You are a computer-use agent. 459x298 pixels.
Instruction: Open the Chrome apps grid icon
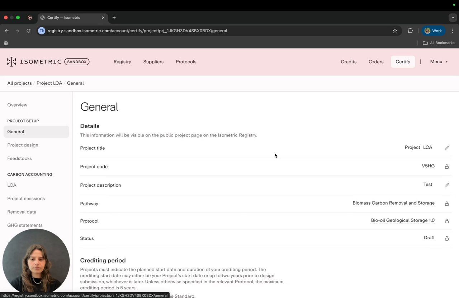point(6,43)
